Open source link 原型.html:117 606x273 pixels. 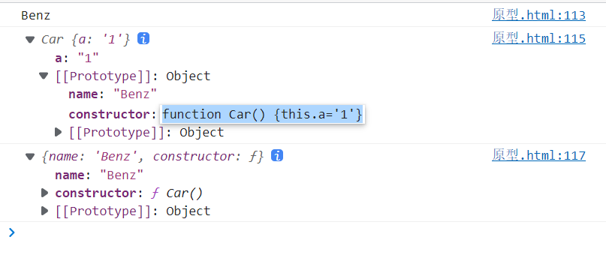538,155
